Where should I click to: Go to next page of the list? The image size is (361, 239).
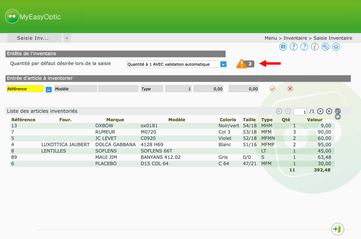(320, 111)
